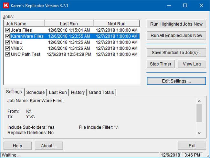Click the From: K:\ source path

coord(19,111)
